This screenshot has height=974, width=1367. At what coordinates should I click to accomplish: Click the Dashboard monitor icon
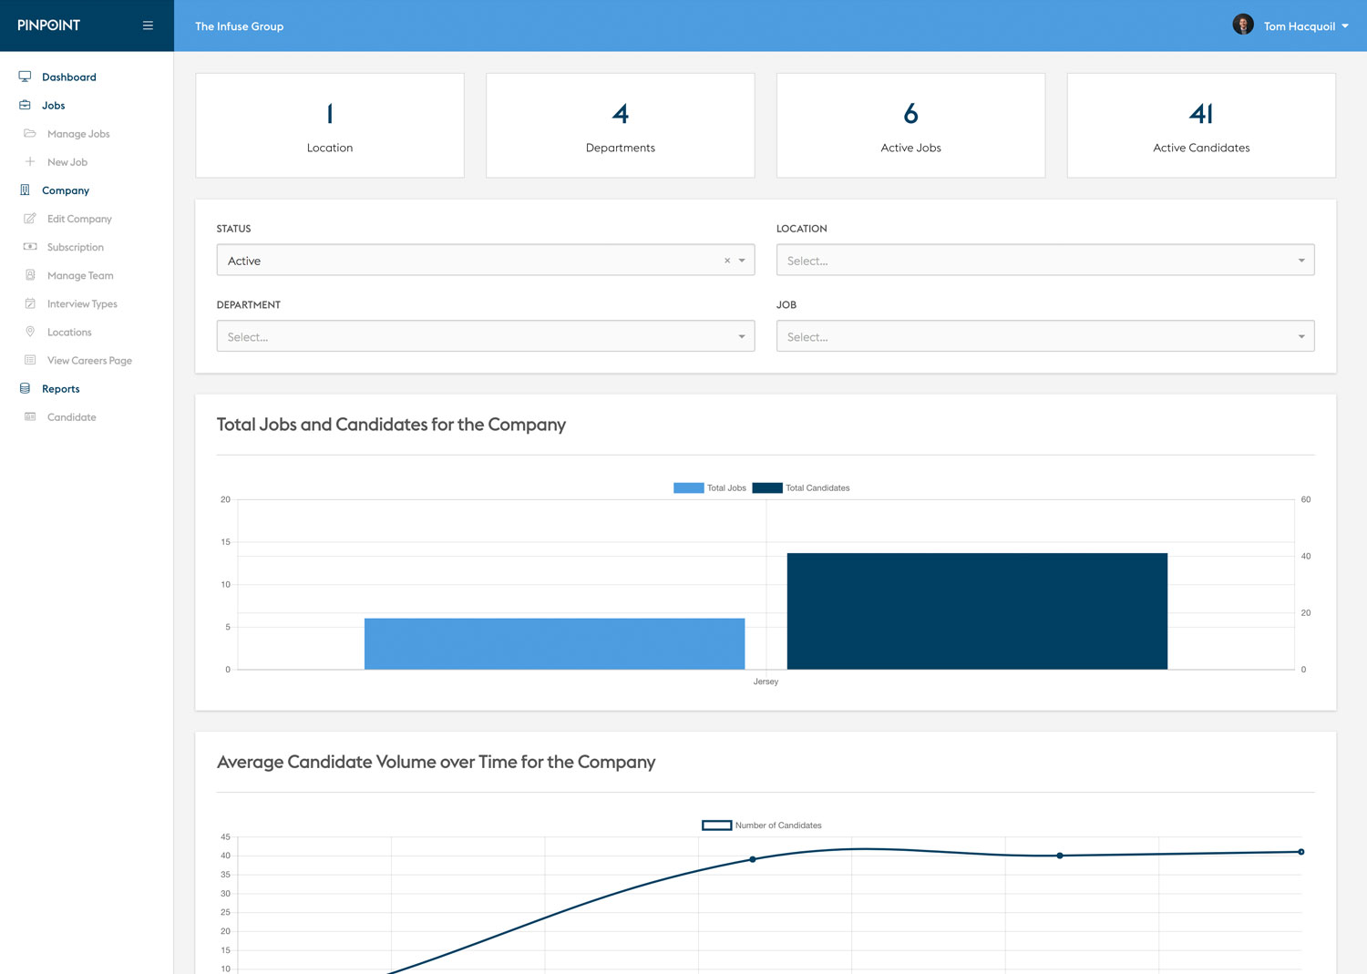25,77
